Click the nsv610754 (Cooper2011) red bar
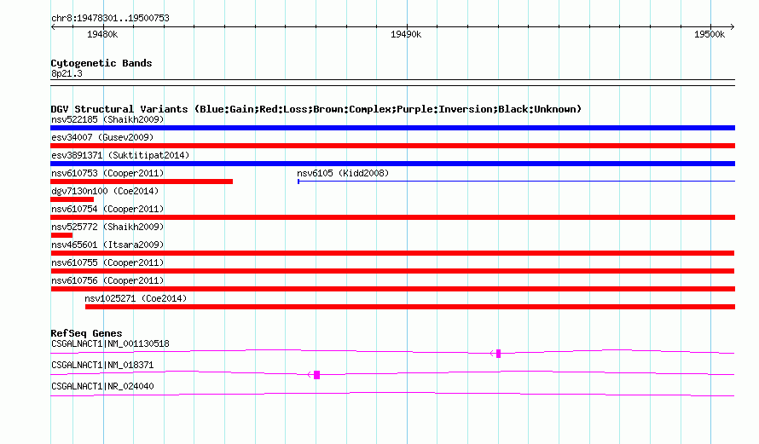 point(392,217)
